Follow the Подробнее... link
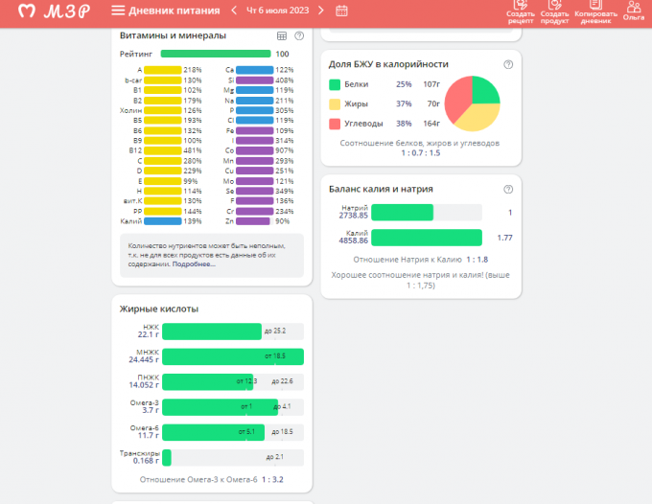The height and width of the screenshot is (504, 652). (195, 263)
